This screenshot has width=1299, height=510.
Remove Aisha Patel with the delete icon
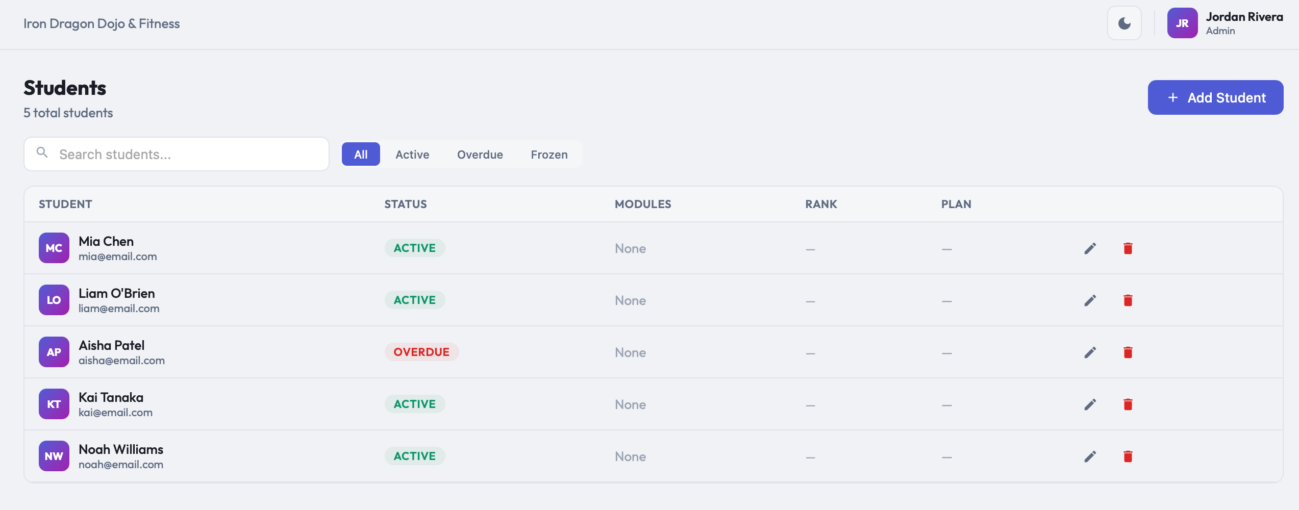pyautogui.click(x=1128, y=352)
